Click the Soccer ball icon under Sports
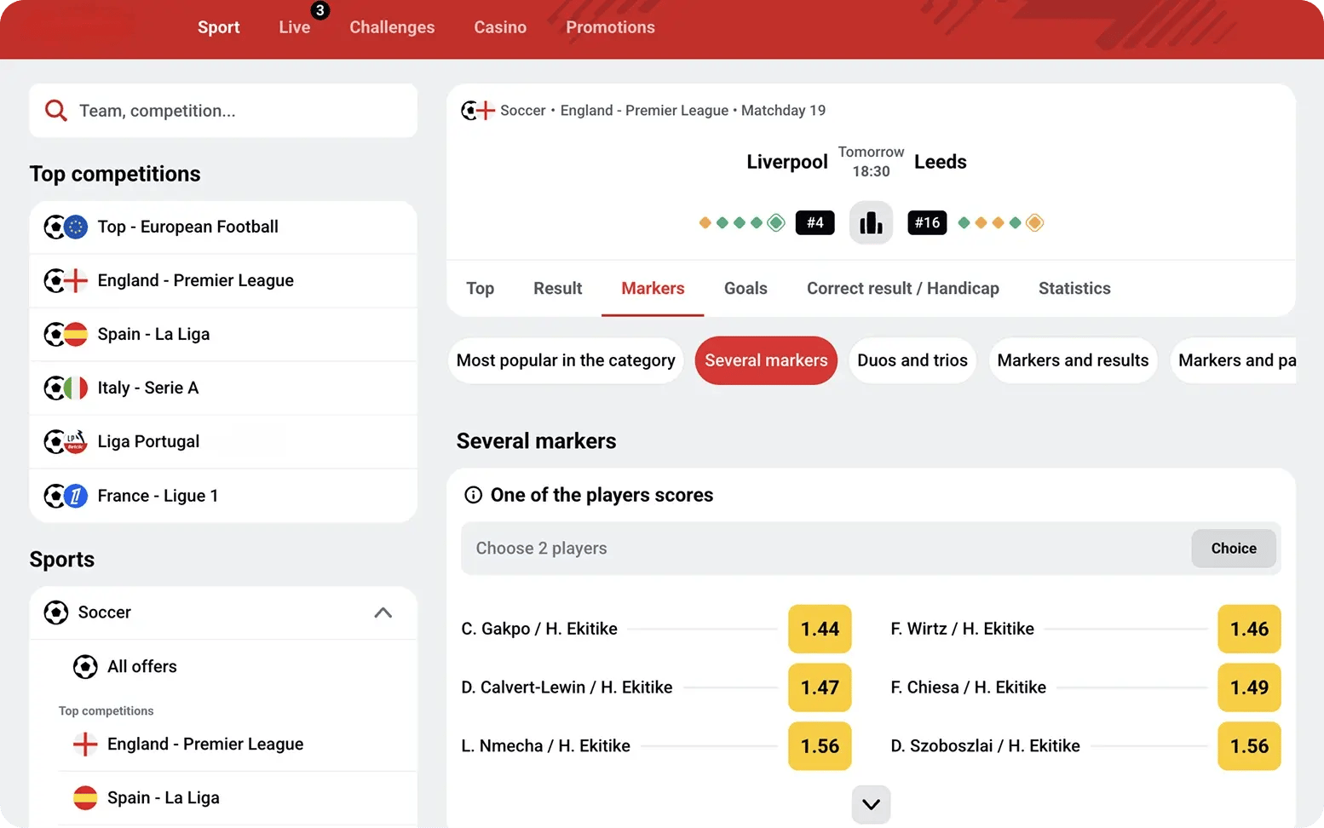 (x=56, y=612)
